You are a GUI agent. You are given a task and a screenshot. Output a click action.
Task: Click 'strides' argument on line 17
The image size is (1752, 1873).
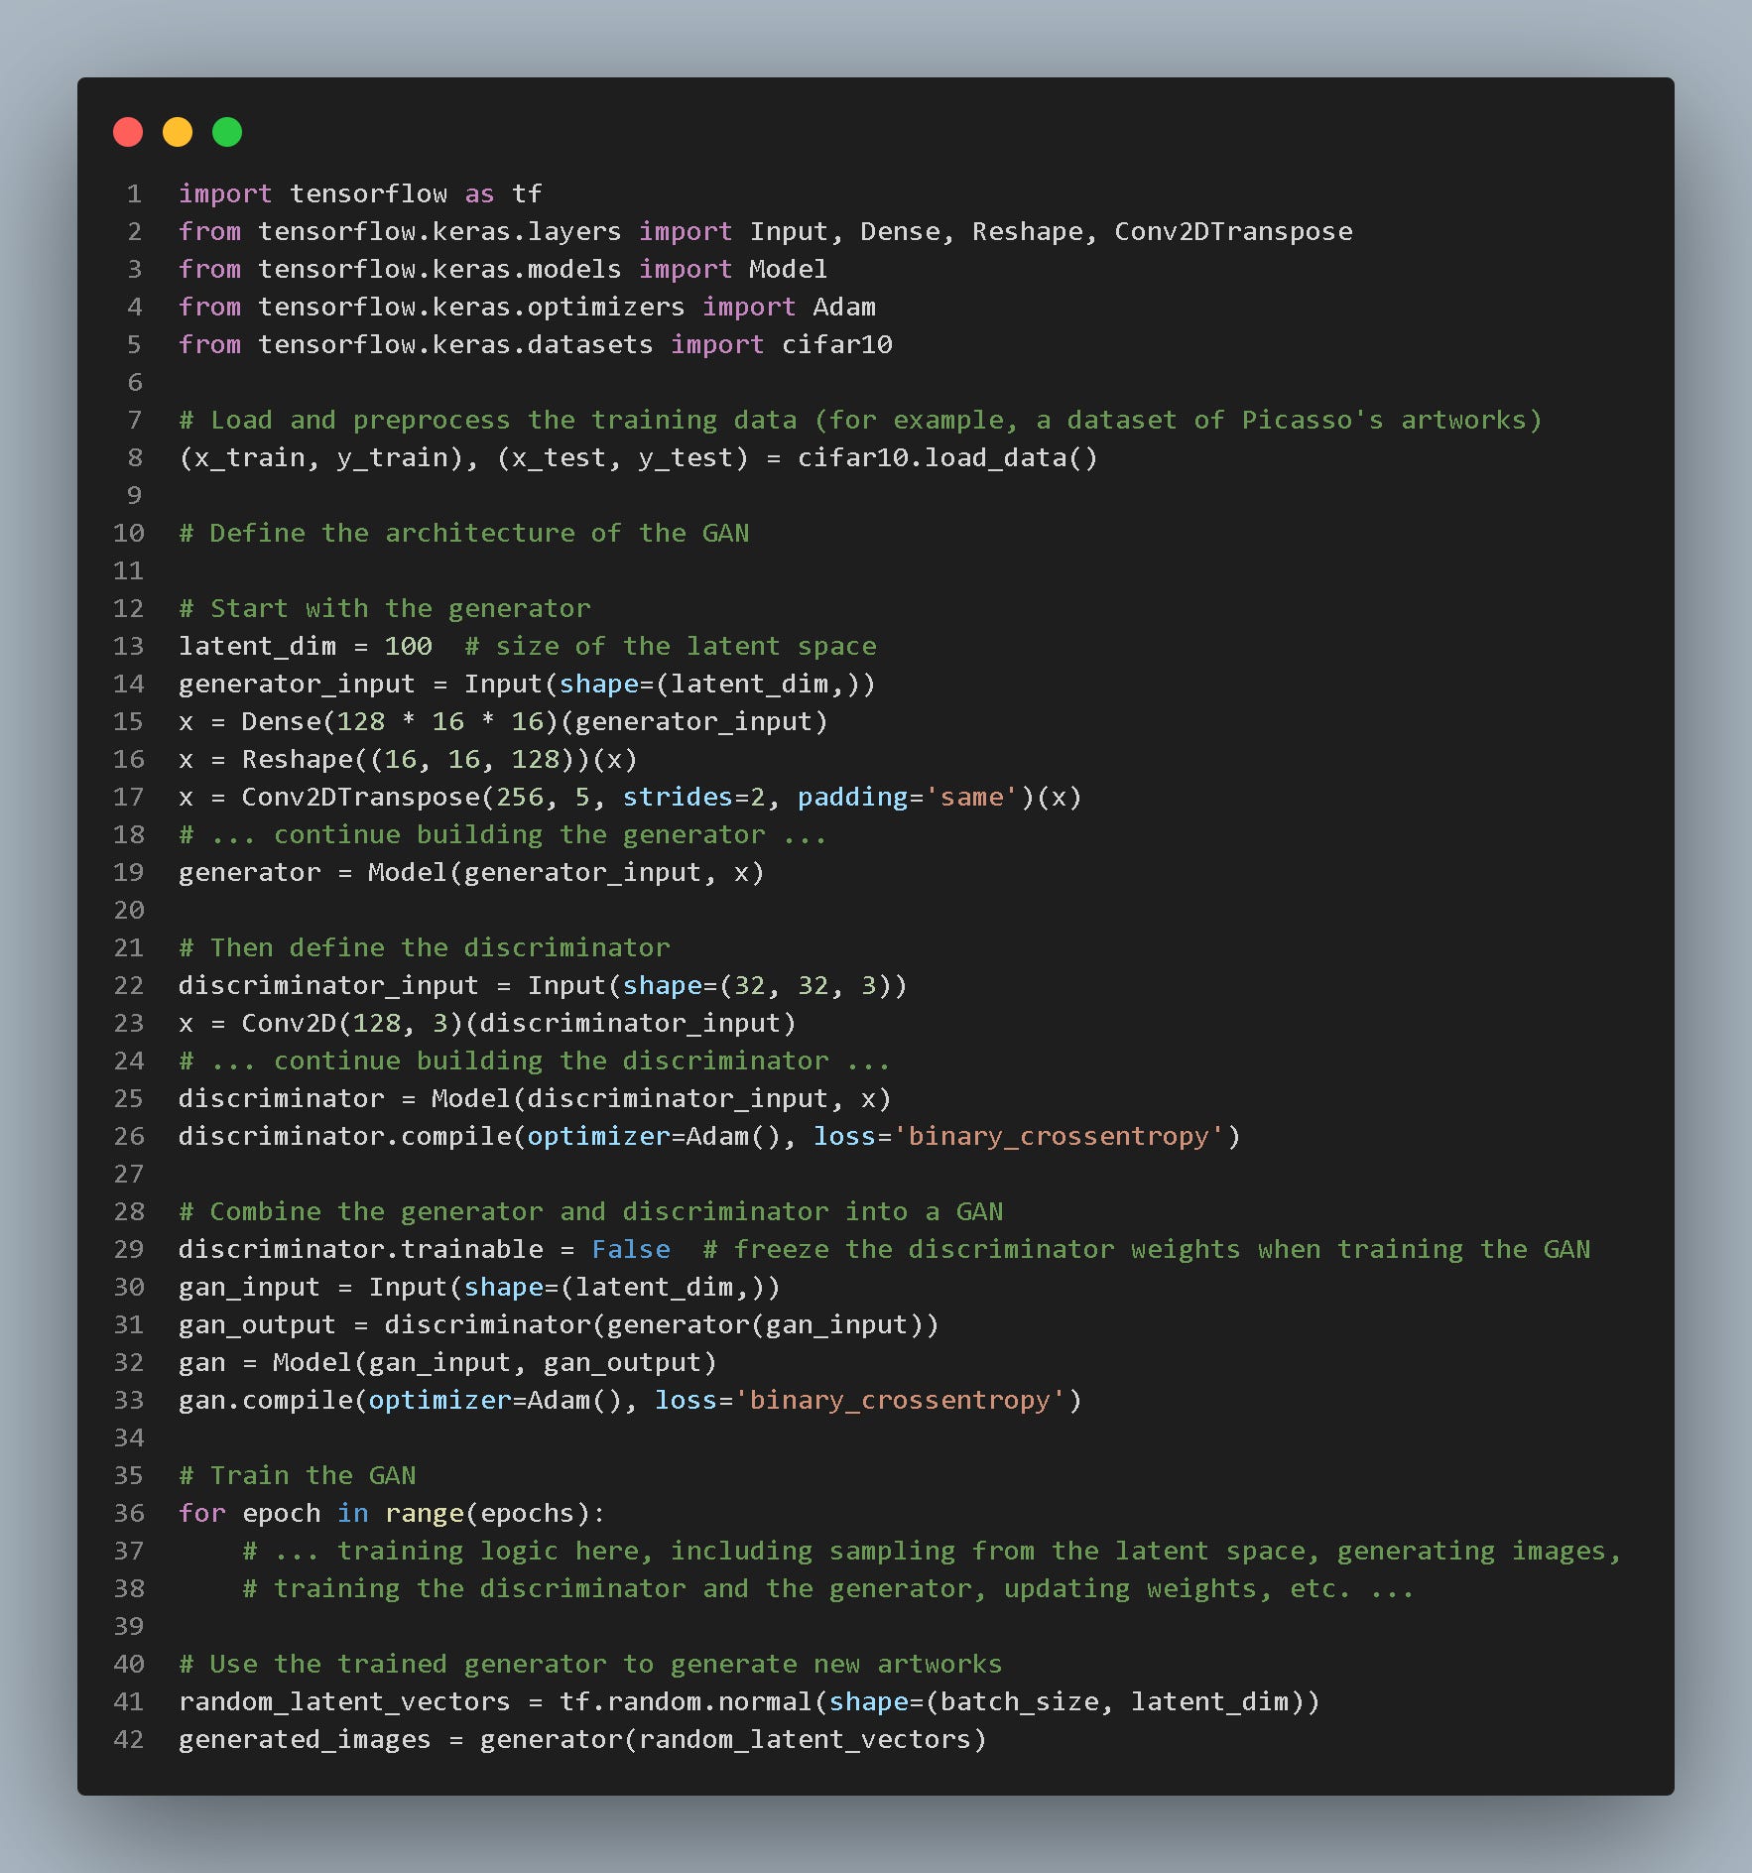click(678, 797)
